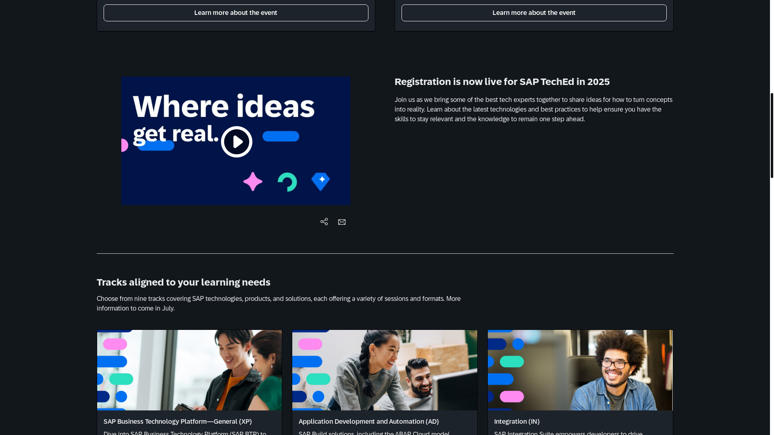774x435 pixels.
Task: Click the SAP Business Technology Platform—General (XP) title
Action: pos(178,421)
